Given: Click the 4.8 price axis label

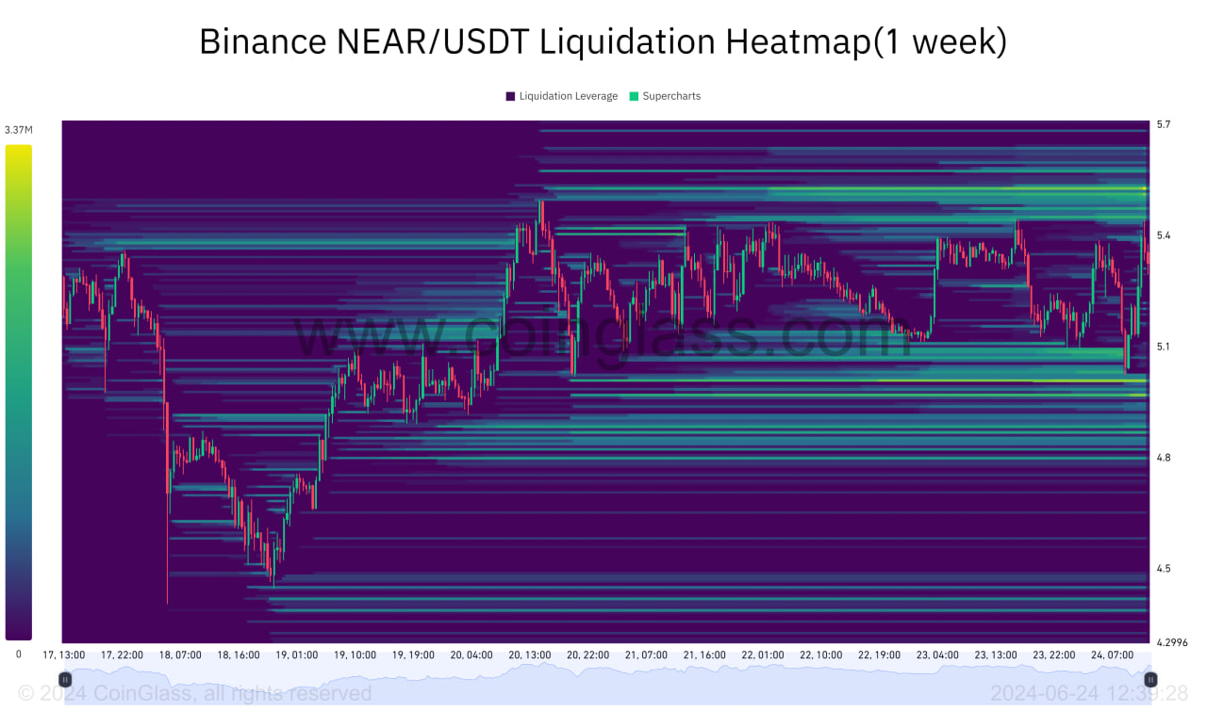Looking at the screenshot, I should click(1163, 458).
